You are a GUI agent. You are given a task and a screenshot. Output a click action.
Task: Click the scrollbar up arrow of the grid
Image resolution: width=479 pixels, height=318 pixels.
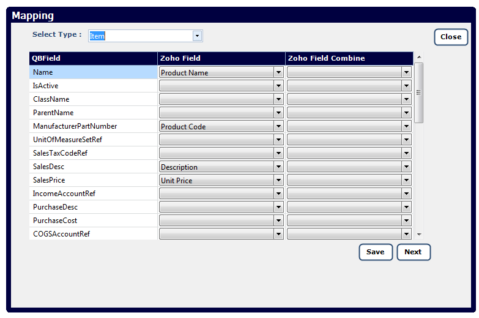click(x=419, y=57)
